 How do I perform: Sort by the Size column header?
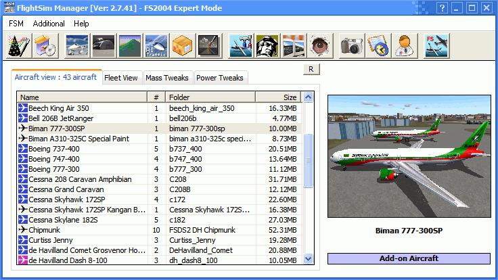(x=279, y=97)
